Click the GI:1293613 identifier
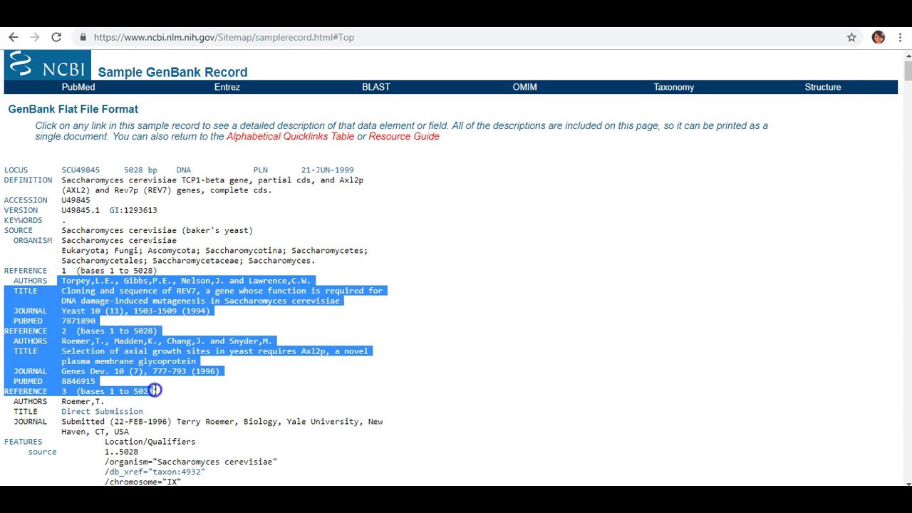Screen dimensions: 912x513 click(x=133, y=210)
